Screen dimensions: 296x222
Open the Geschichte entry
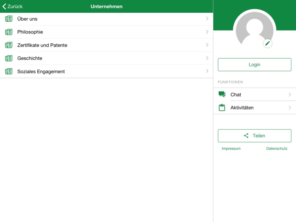coord(107,58)
